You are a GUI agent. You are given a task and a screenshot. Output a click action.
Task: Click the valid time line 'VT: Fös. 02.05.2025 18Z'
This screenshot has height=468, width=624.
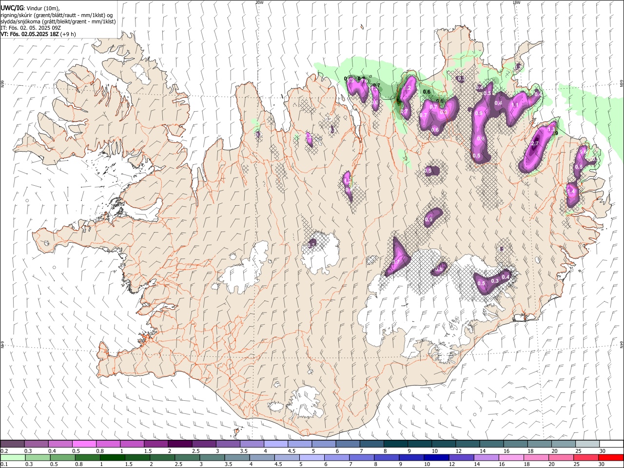click(x=30, y=34)
